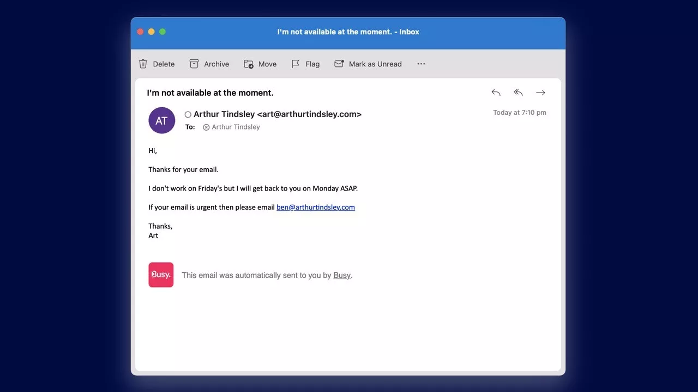Follow the underlined Busy link in footer

[x=341, y=275]
